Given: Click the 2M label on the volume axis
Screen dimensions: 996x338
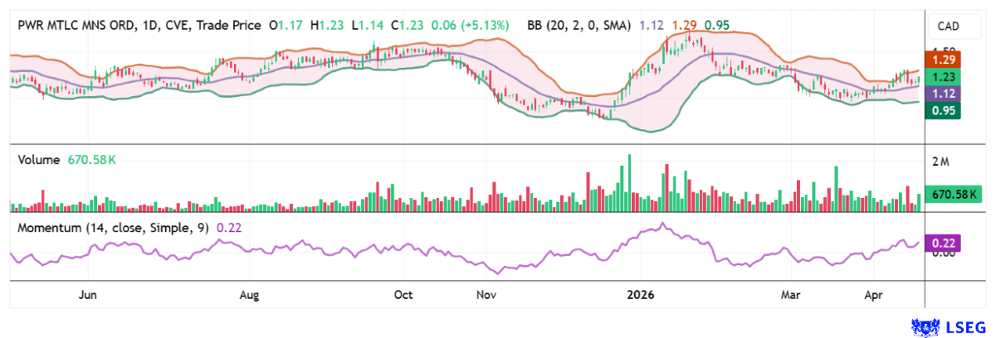Looking at the screenshot, I should click(940, 162).
